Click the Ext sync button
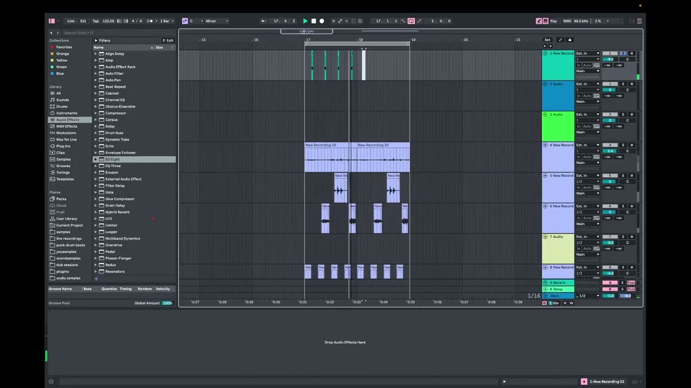 point(83,21)
